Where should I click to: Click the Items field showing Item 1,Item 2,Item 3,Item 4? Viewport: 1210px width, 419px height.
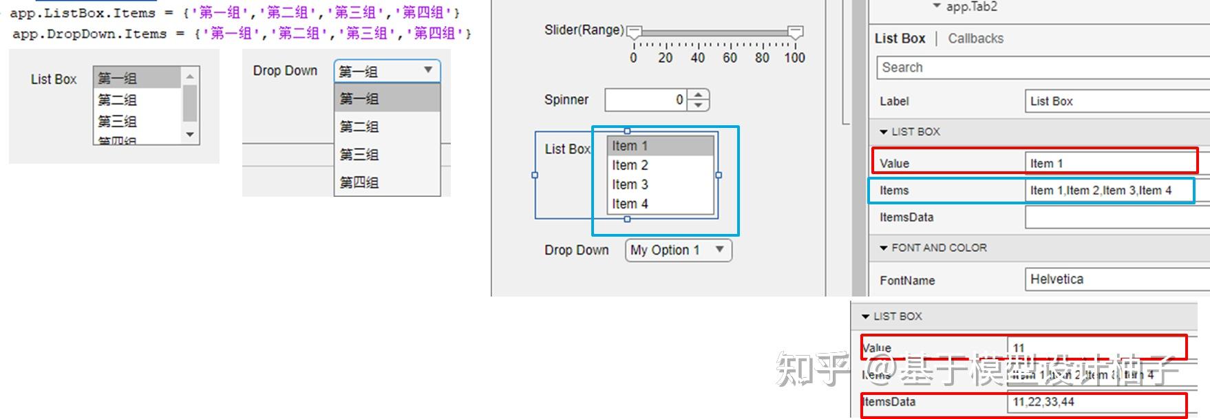[1111, 191]
